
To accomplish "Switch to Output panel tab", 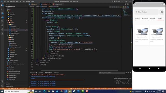I will tap(41, 73).
